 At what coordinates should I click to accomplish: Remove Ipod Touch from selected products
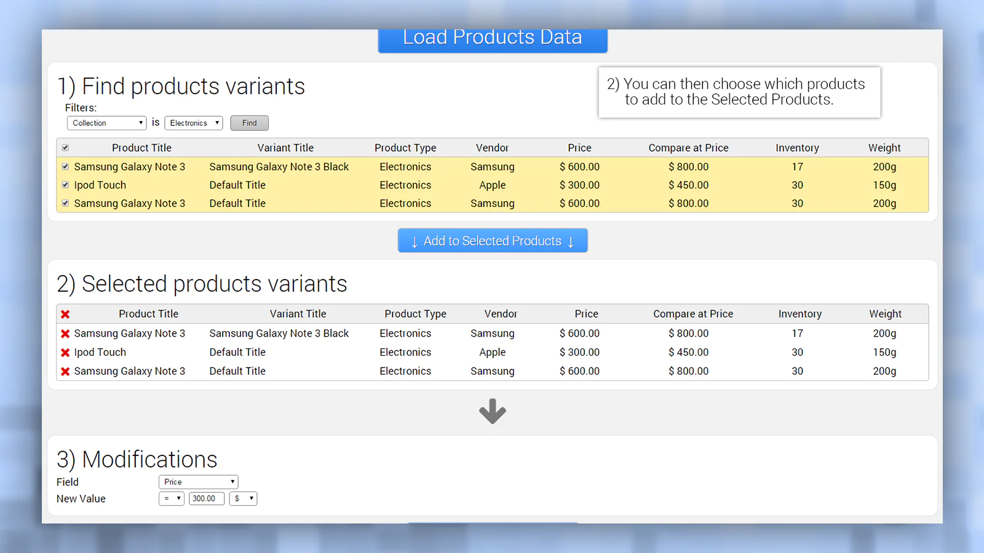65,353
